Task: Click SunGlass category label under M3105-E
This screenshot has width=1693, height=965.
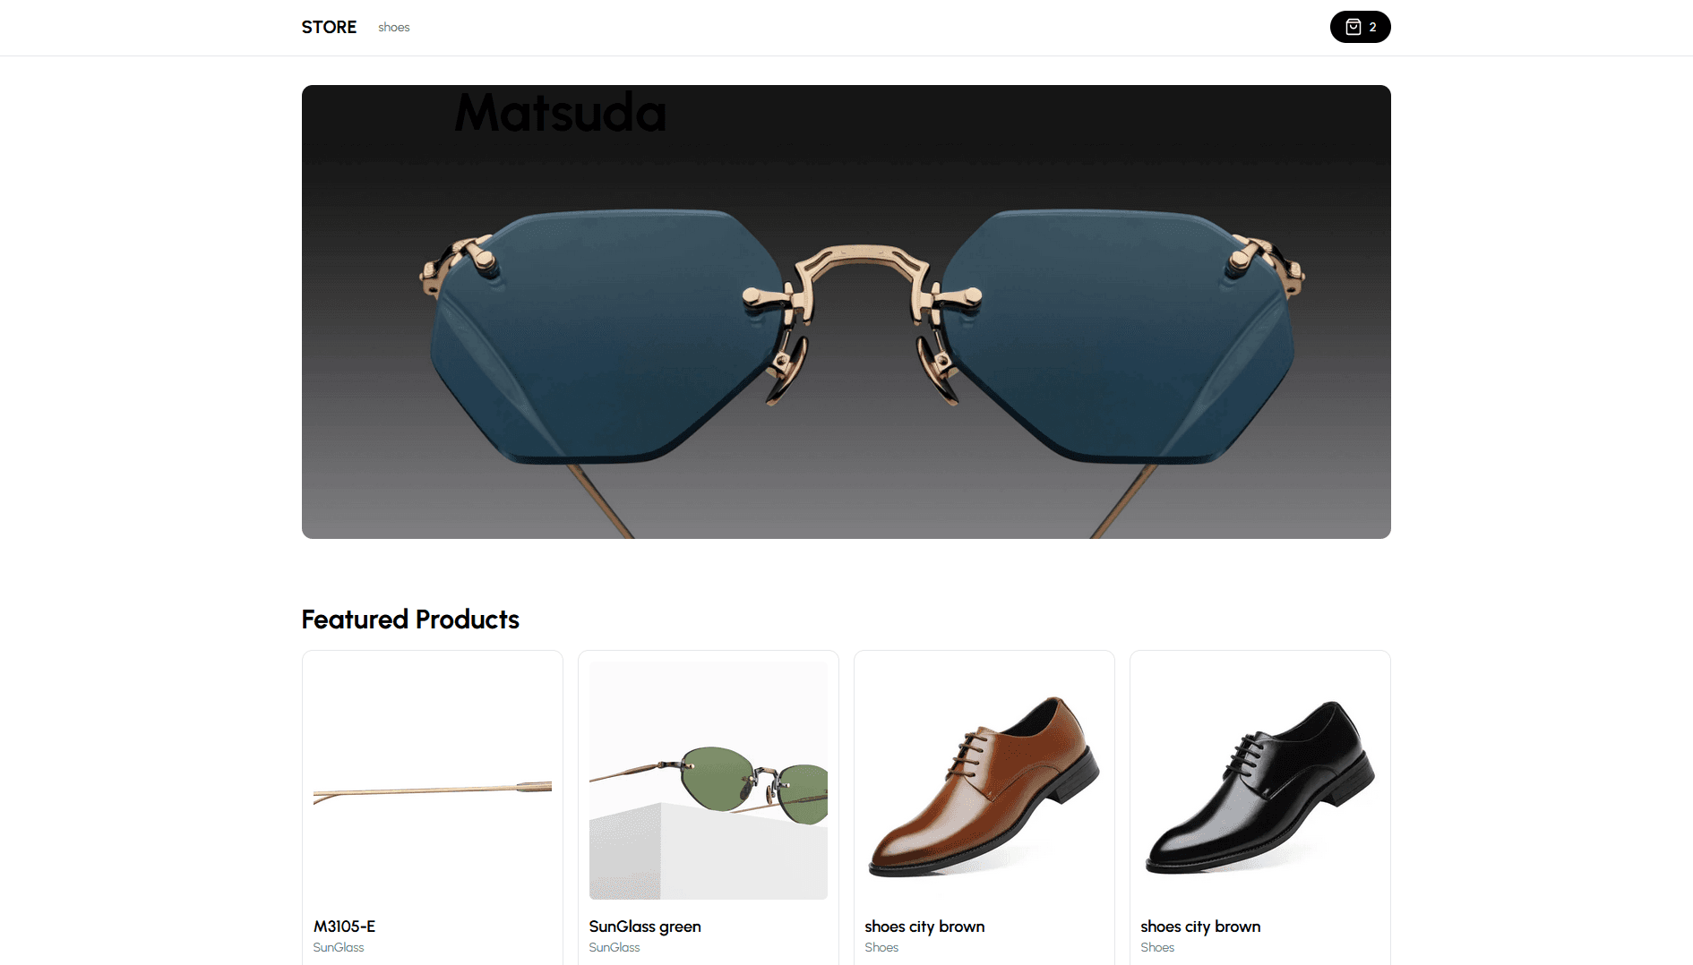Action: [x=339, y=947]
